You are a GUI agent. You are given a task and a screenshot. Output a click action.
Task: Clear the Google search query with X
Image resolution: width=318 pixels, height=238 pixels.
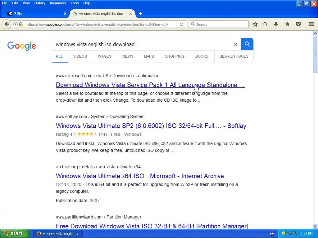click(235, 44)
